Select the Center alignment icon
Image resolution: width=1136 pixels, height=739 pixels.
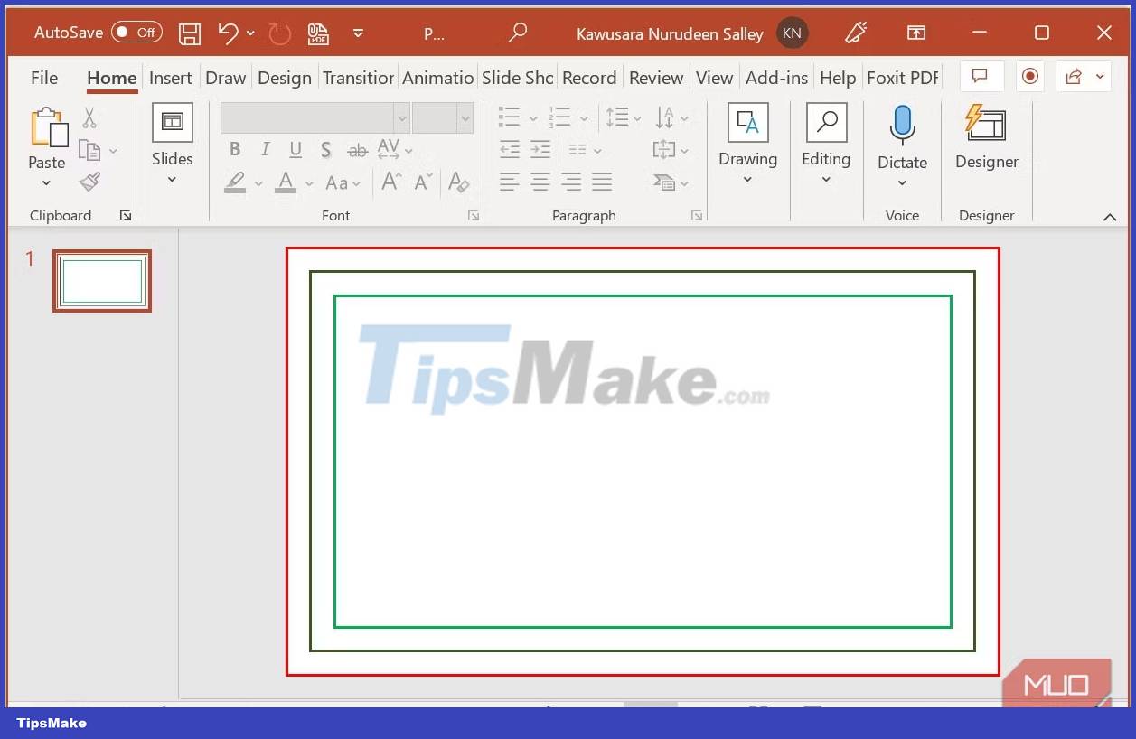tap(540, 182)
